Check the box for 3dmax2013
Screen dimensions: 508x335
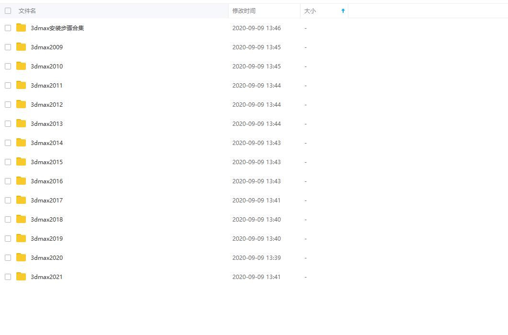(x=8, y=123)
